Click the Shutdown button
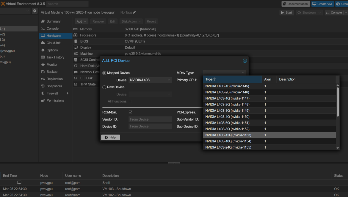Screen dimensions: 348x197 307,13
